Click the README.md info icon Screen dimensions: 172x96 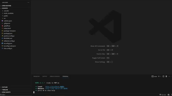(x=2, y=38)
